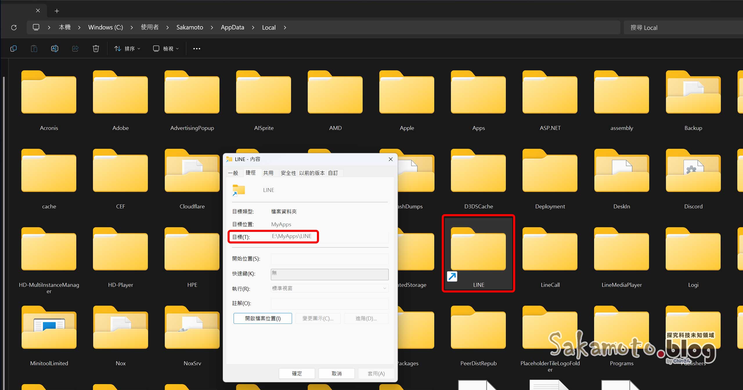Select the Apple folder
This screenshot has width=743, height=390.
[407, 100]
